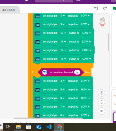Viewport: 116px width, 131px height.
Task: Click the vertical scrollbar of the workspace
Action: pos(109,42)
